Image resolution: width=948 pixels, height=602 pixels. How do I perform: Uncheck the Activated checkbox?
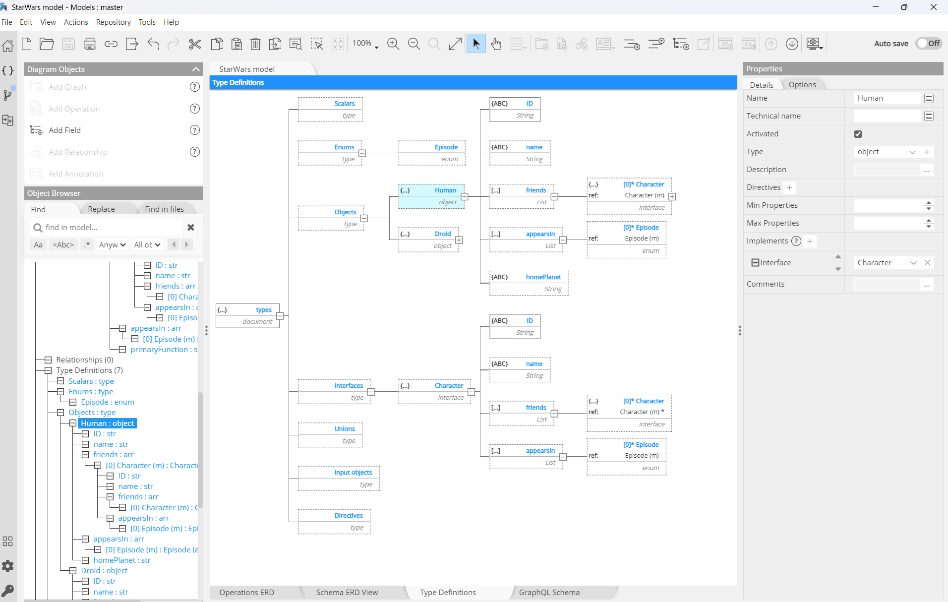858,134
